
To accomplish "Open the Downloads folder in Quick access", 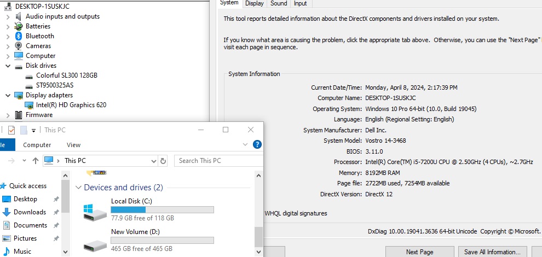I will [x=30, y=212].
